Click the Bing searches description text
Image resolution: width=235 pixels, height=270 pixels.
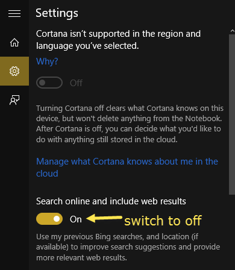(x=128, y=247)
